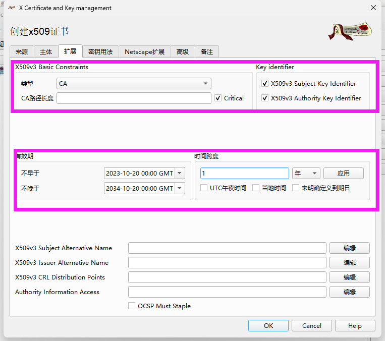Click the CA路径长度 input field
Viewport: 385px width, 341px height.
pyautogui.click(x=134, y=98)
